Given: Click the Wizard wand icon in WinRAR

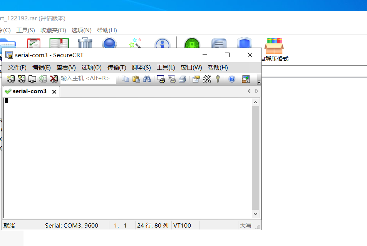Looking at the screenshot, I should pos(135,43).
